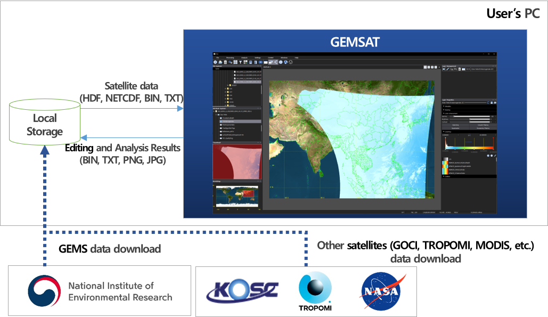
Task: Click the red Thumbnail preview image
Action: 238,162
